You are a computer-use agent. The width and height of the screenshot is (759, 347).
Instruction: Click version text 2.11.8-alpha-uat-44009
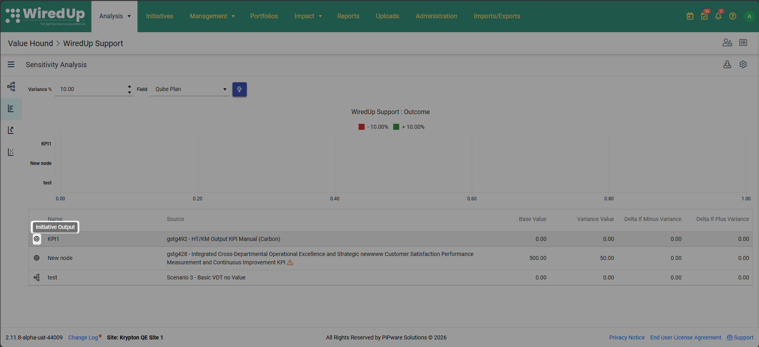click(34, 337)
